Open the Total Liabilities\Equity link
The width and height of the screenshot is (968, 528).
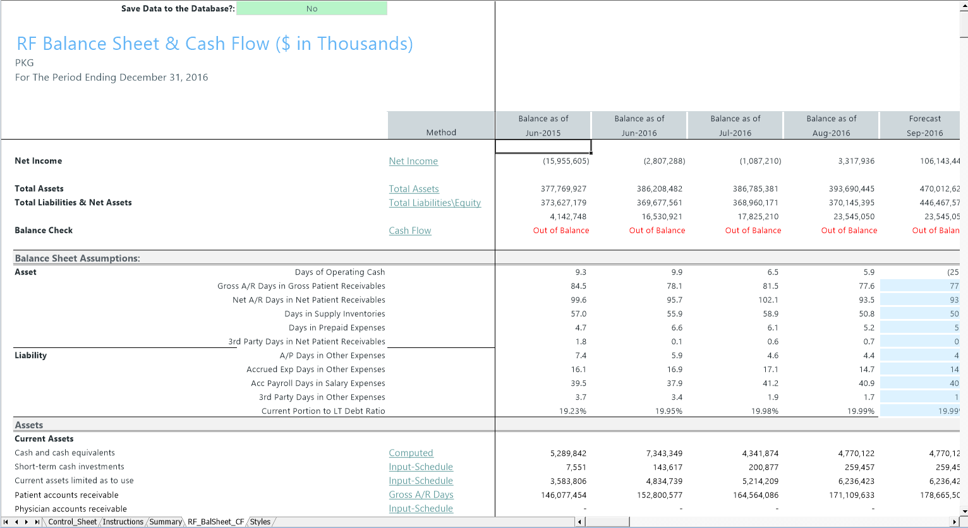pyautogui.click(x=435, y=203)
